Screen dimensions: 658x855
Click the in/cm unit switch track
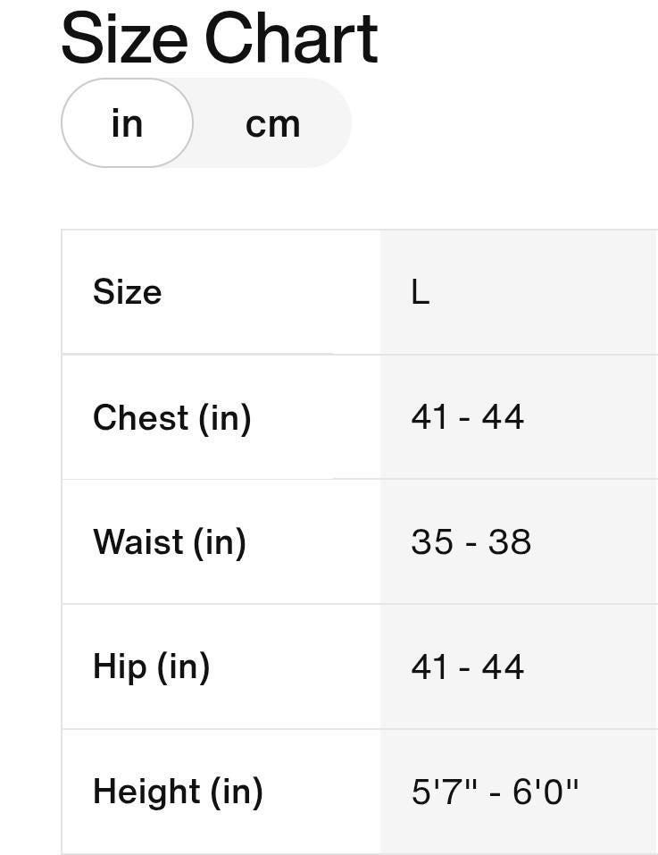(206, 122)
